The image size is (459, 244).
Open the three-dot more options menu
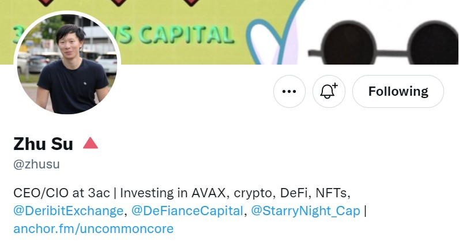(289, 91)
